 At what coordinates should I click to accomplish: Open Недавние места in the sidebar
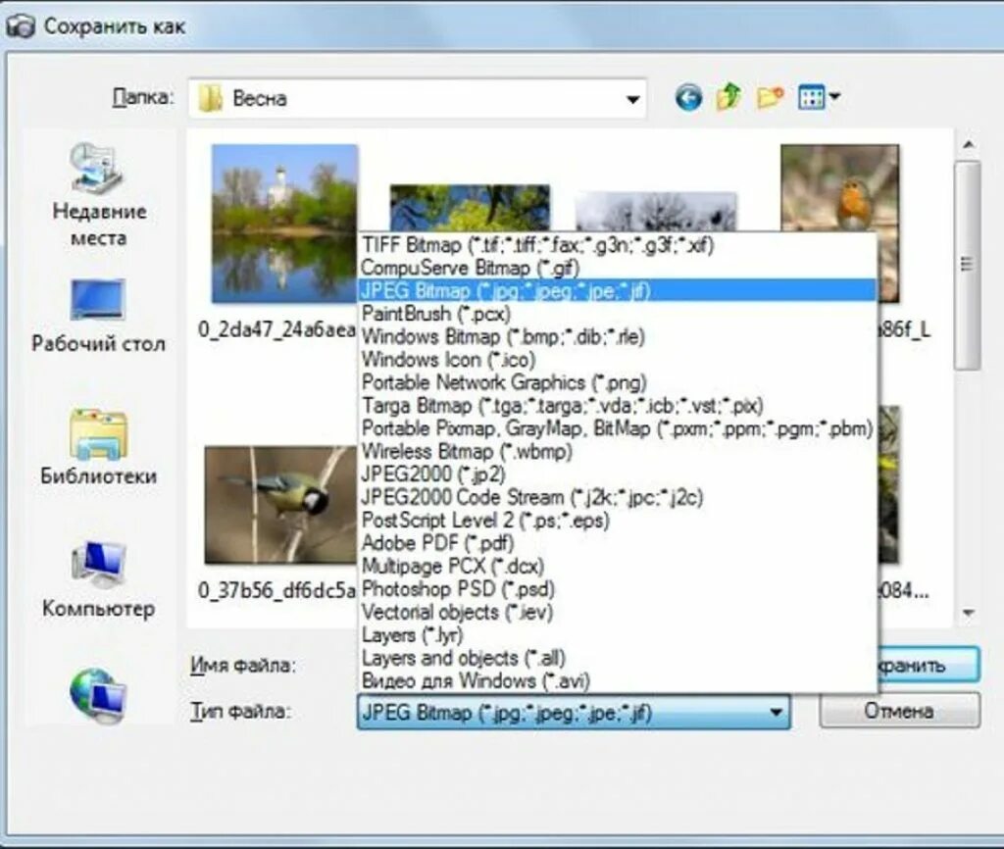pyautogui.click(x=99, y=195)
